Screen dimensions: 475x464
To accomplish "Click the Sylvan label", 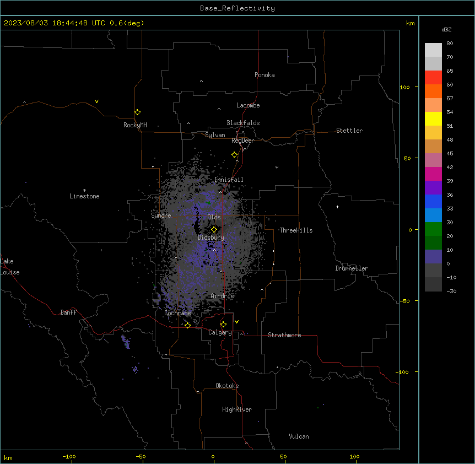I will (x=215, y=135).
